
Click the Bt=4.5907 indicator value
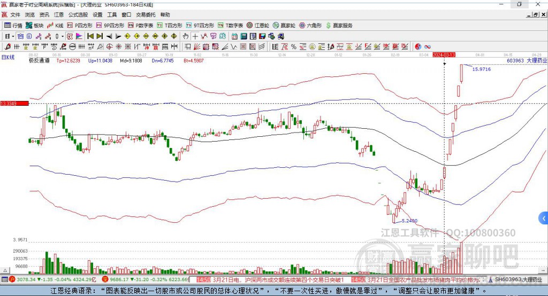[x=194, y=60]
